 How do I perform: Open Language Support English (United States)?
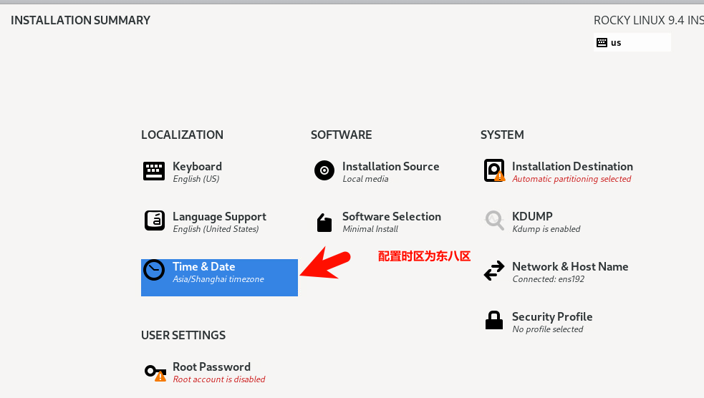(216, 229)
